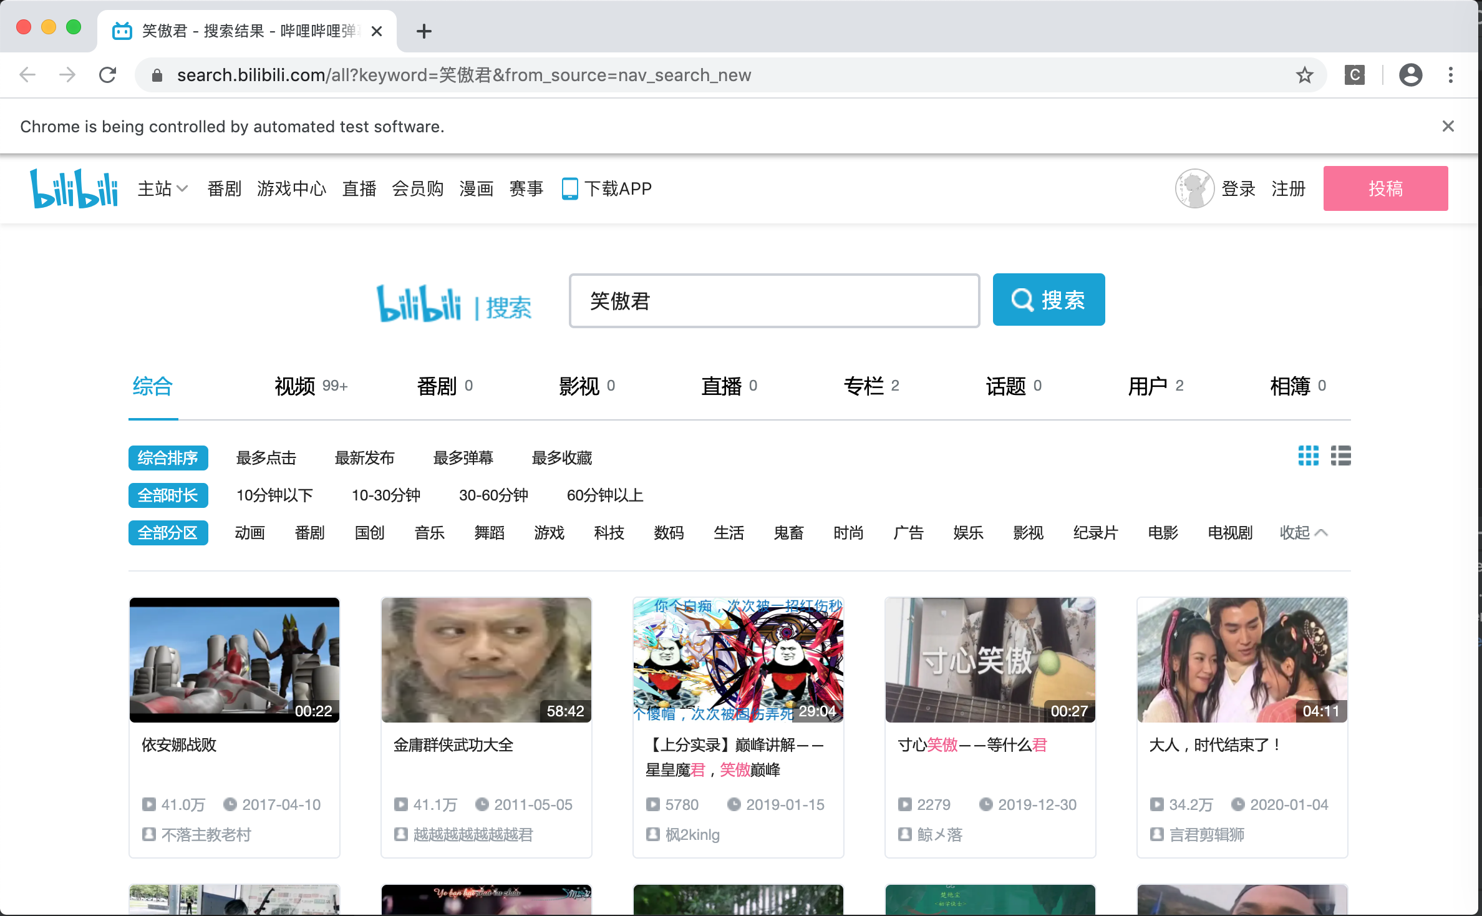Open video title 大人，时代结束了！
Viewport: 1482px width, 916px height.
(1216, 745)
